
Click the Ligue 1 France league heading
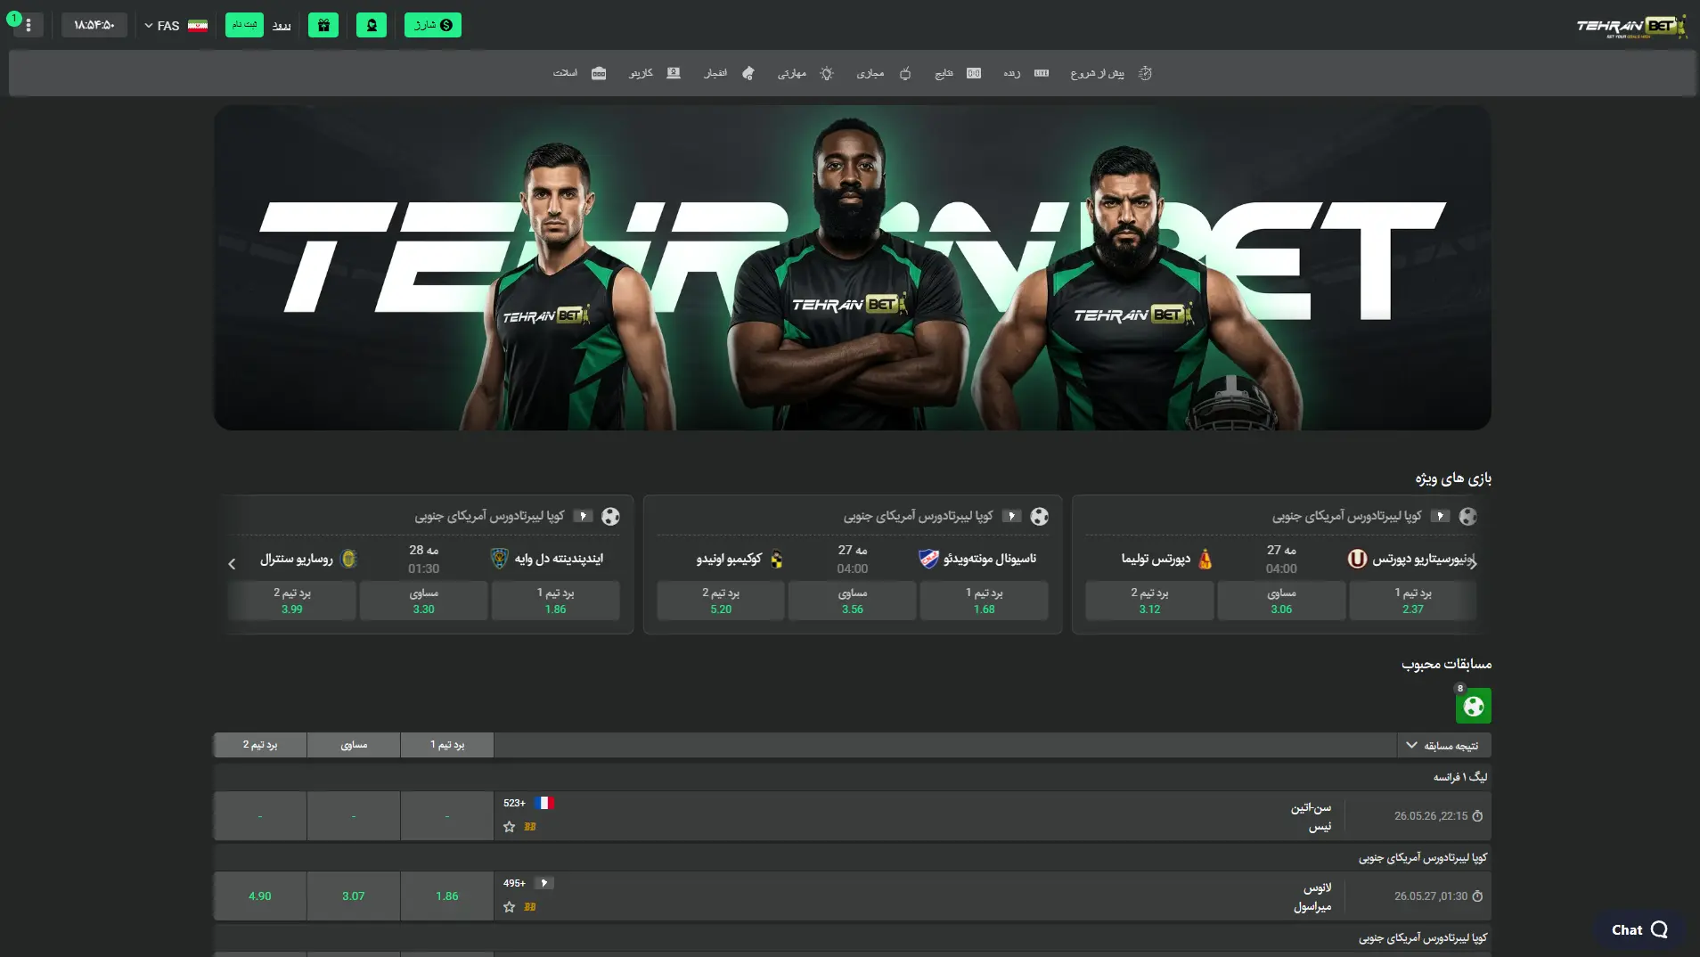point(1459,777)
